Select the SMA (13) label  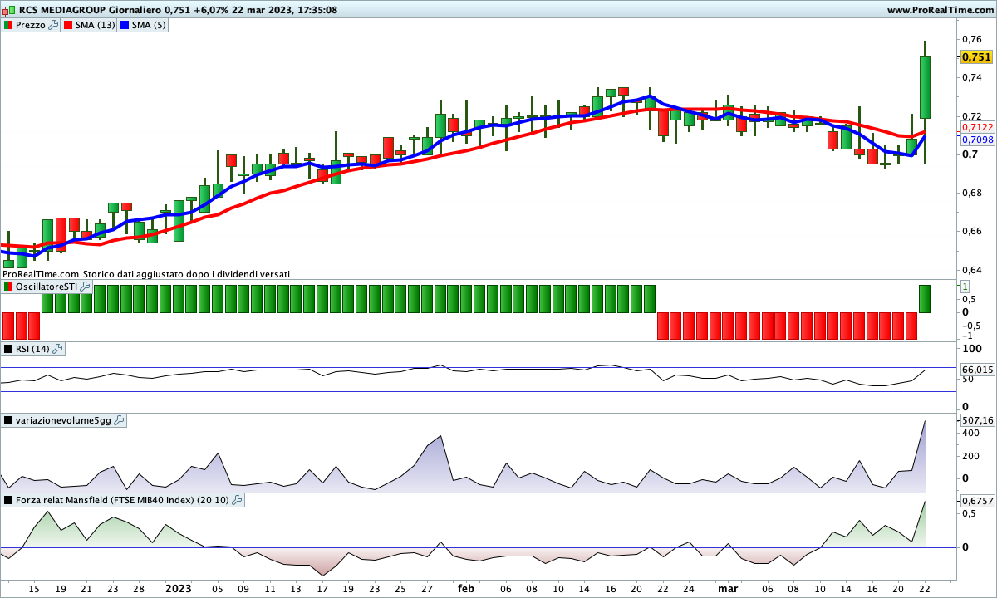(x=96, y=25)
